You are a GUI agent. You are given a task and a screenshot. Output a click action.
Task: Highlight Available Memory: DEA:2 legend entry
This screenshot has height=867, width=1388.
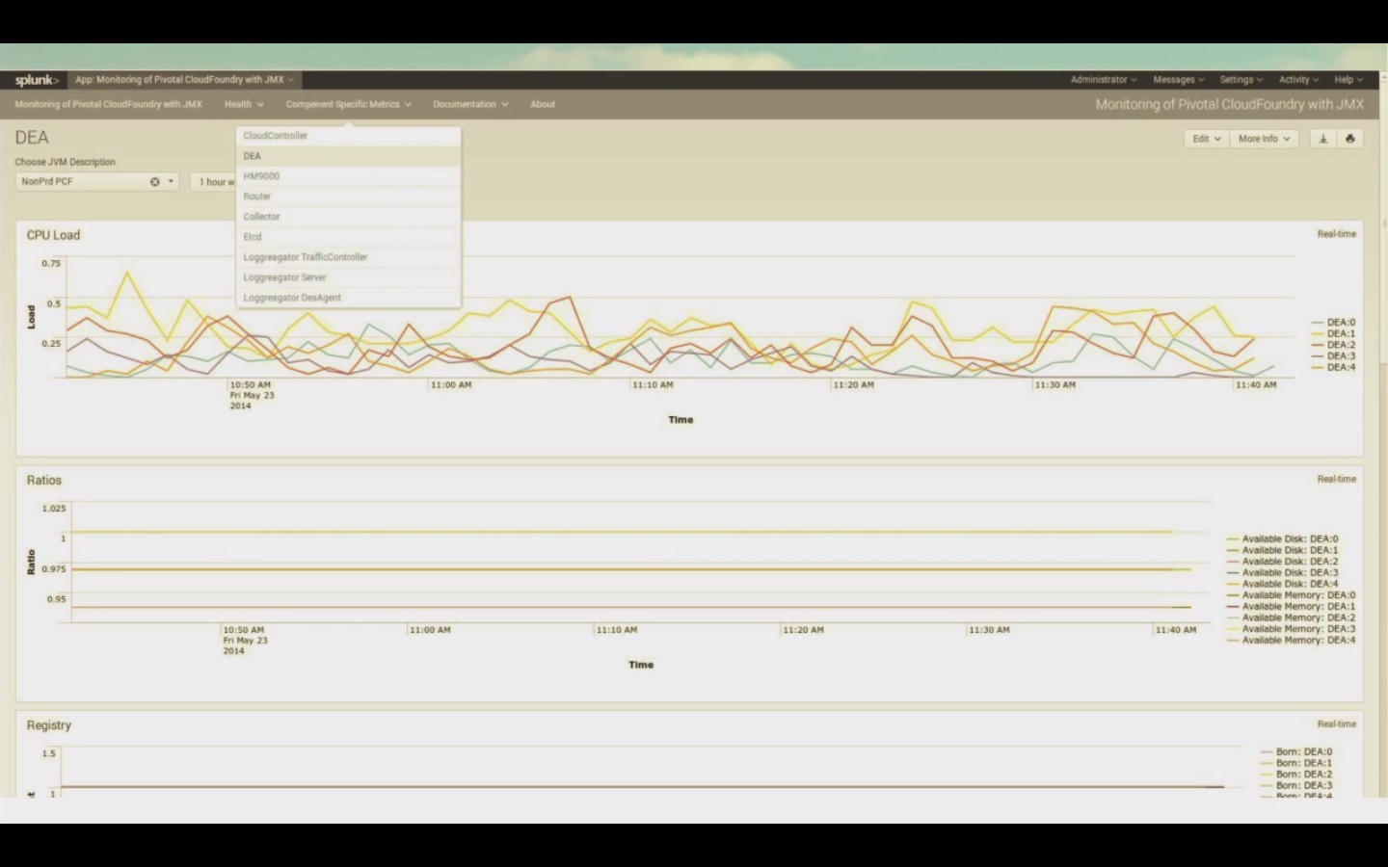(x=1292, y=617)
